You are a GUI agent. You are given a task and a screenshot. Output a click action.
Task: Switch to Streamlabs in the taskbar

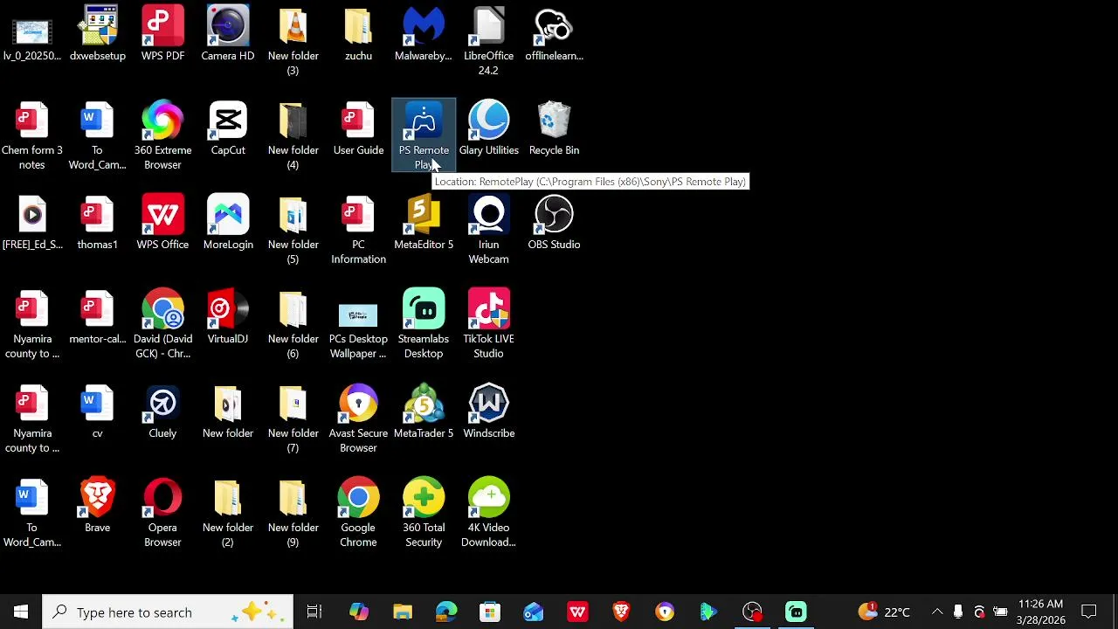pos(796,612)
